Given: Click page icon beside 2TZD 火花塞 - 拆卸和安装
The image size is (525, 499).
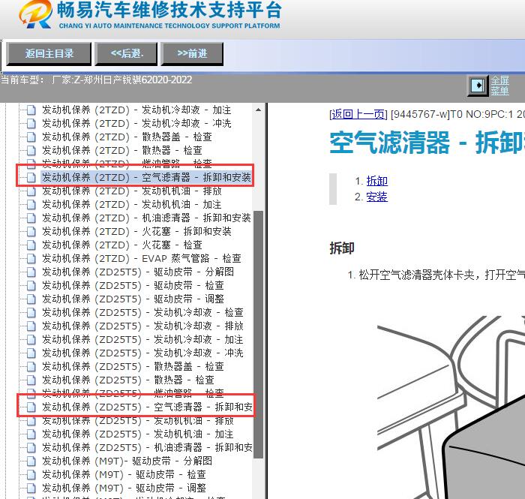Looking at the screenshot, I should [31, 231].
